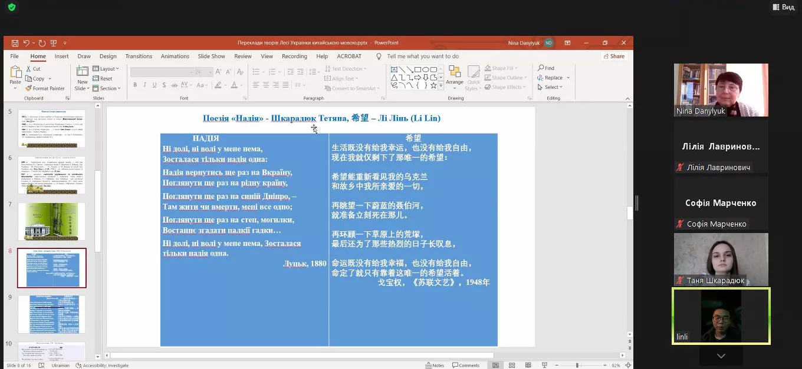Open Reading View from status bar

pos(528,365)
